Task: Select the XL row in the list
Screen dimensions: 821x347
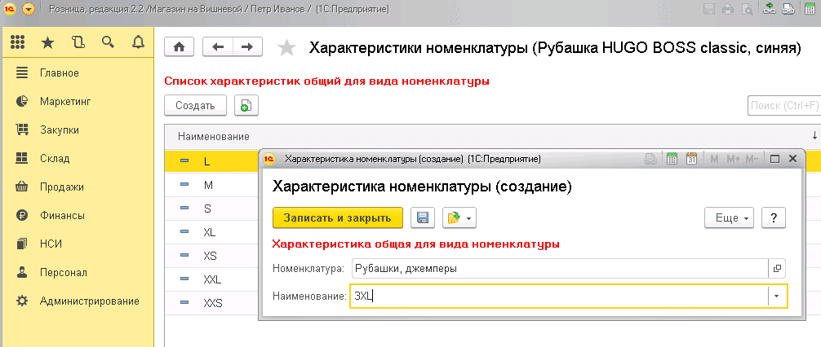Action: 210,232
